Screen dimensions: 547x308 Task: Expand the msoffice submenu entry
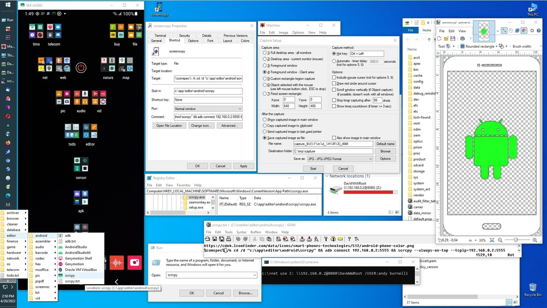(43, 270)
